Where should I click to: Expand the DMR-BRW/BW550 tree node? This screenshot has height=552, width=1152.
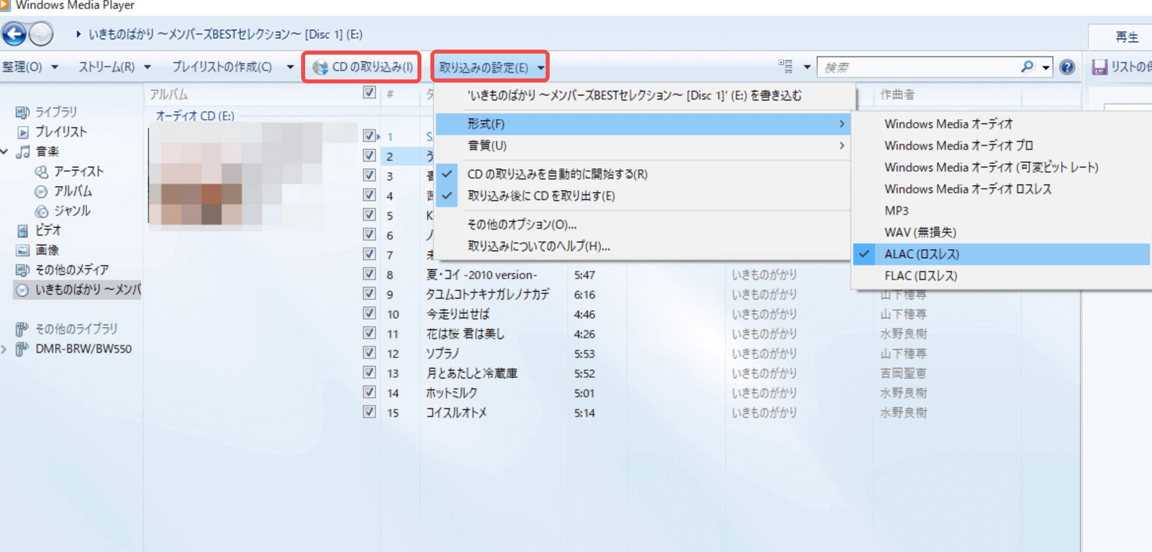[x=4, y=349]
